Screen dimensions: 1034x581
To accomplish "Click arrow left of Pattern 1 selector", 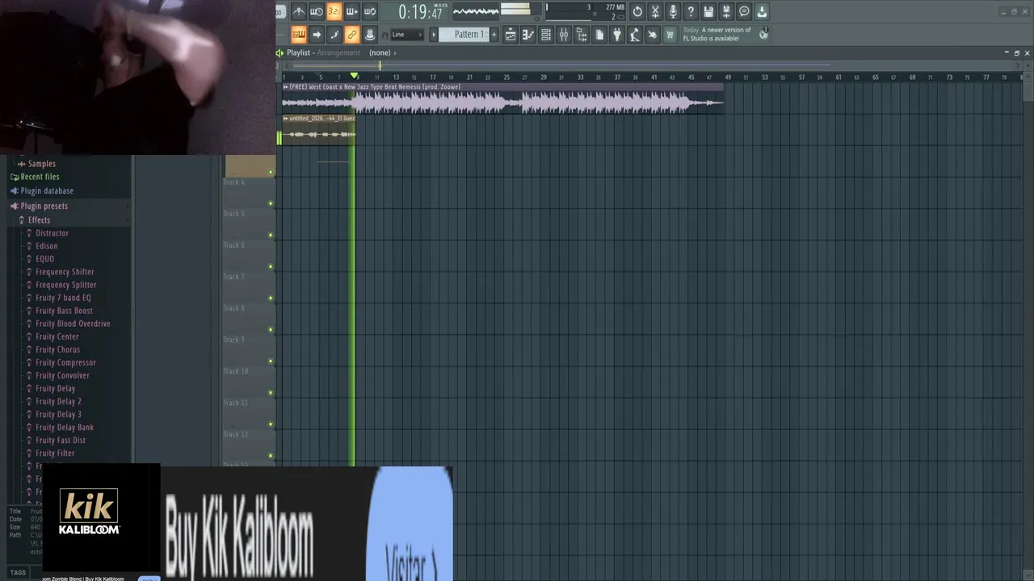I will click(434, 34).
